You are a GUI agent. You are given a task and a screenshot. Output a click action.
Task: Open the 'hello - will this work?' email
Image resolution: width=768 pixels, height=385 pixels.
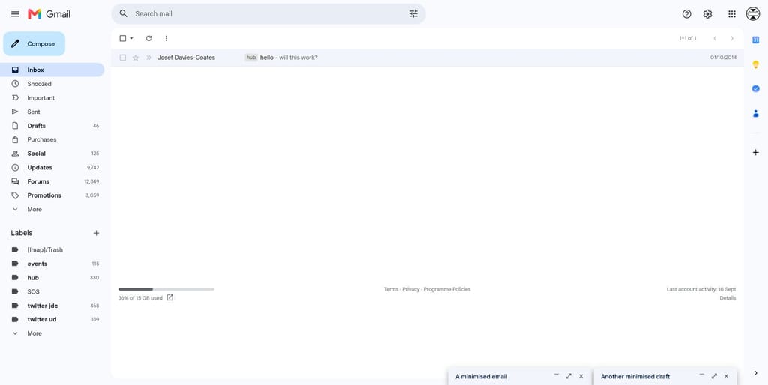(x=427, y=58)
